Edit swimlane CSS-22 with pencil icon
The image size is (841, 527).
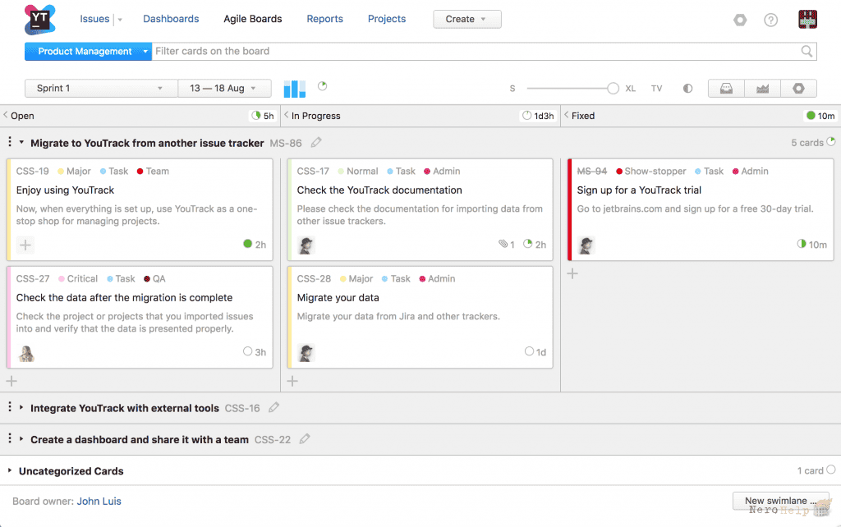tap(305, 438)
